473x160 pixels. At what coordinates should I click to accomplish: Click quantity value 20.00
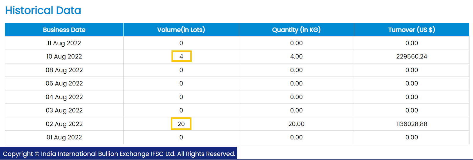(296, 124)
